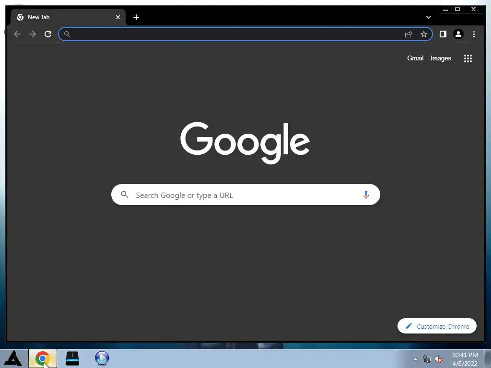The height and width of the screenshot is (368, 491).
Task: Go forward using the forward arrow
Action: pos(33,34)
